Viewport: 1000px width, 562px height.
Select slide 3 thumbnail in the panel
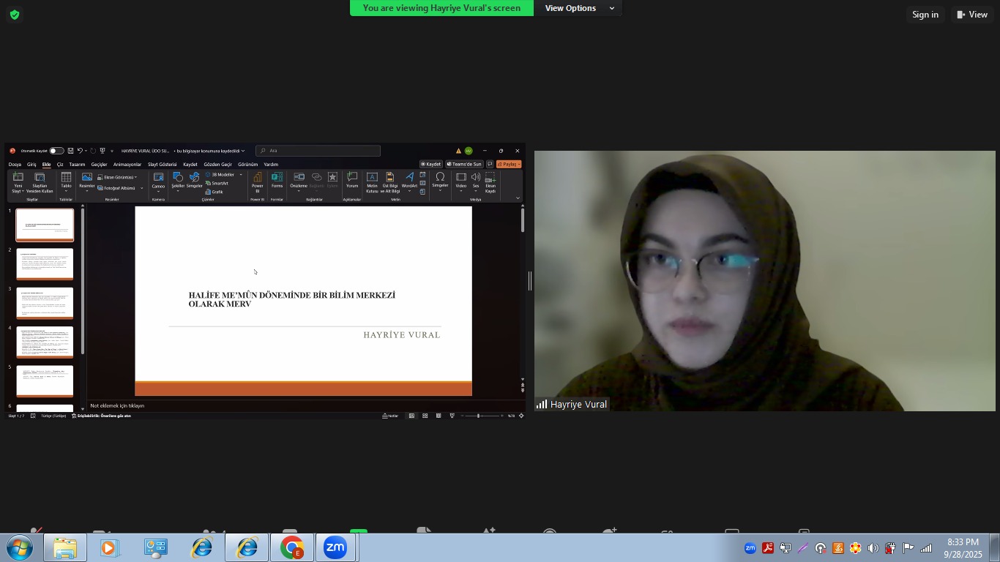[45, 304]
